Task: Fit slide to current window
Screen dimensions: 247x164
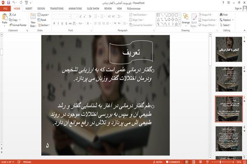Action: [x=245, y=162]
